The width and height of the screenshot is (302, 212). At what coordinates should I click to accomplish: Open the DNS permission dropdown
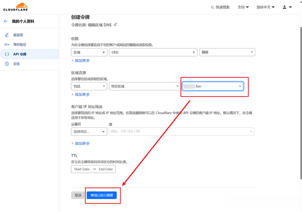153,52
